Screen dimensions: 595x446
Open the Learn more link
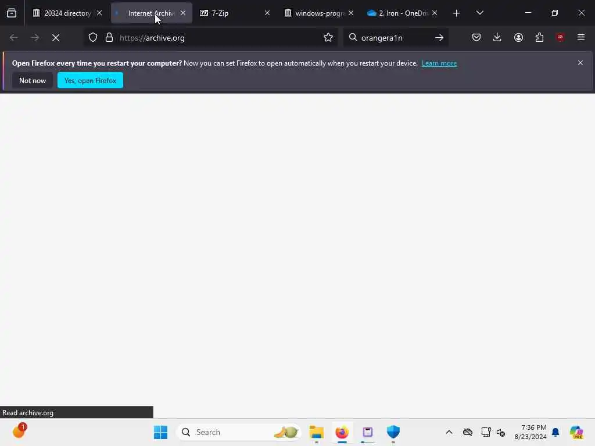(x=439, y=63)
